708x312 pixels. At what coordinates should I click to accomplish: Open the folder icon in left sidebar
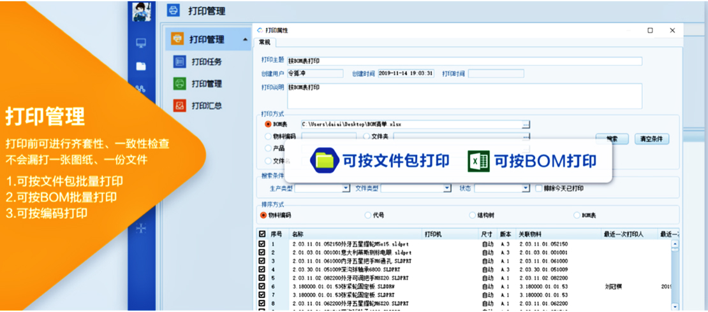click(141, 66)
